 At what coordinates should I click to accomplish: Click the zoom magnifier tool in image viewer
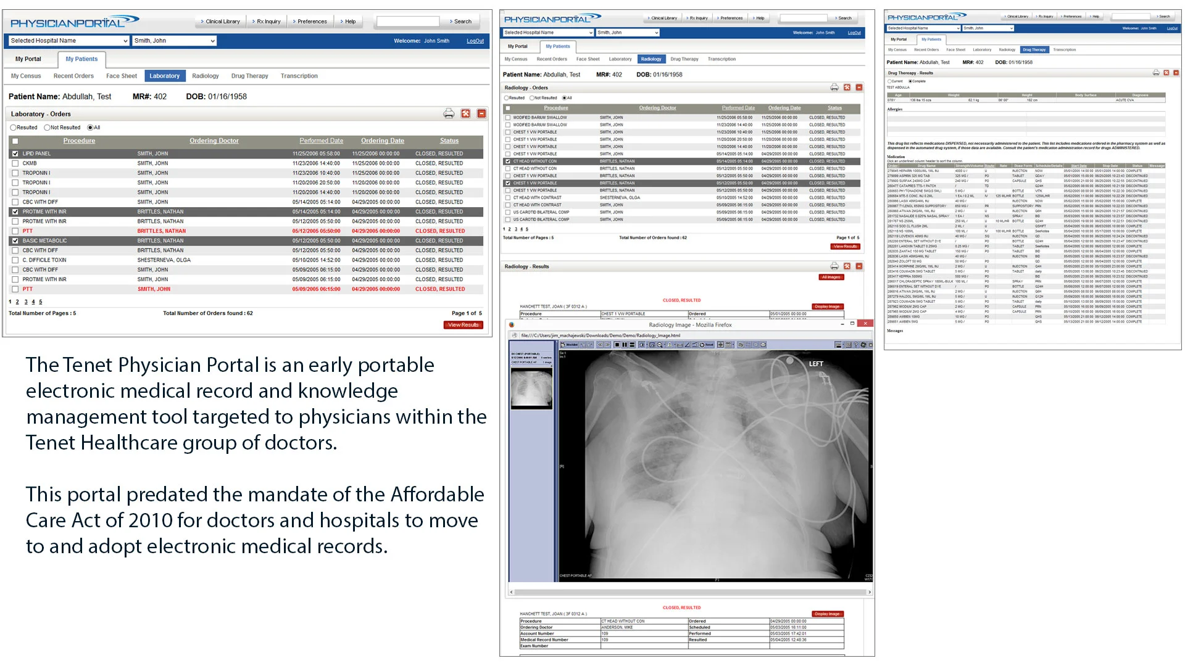(659, 345)
